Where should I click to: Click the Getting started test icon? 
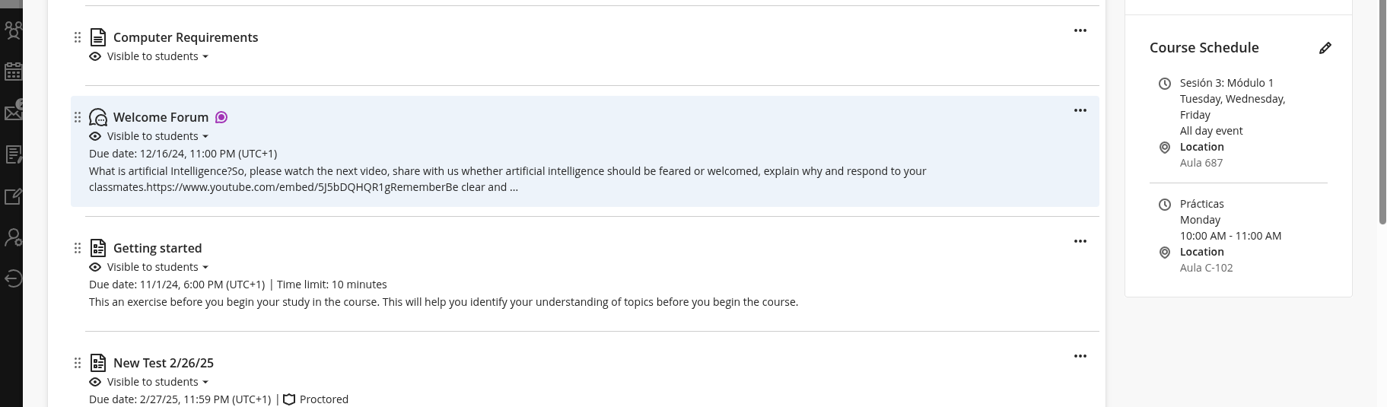(98, 248)
